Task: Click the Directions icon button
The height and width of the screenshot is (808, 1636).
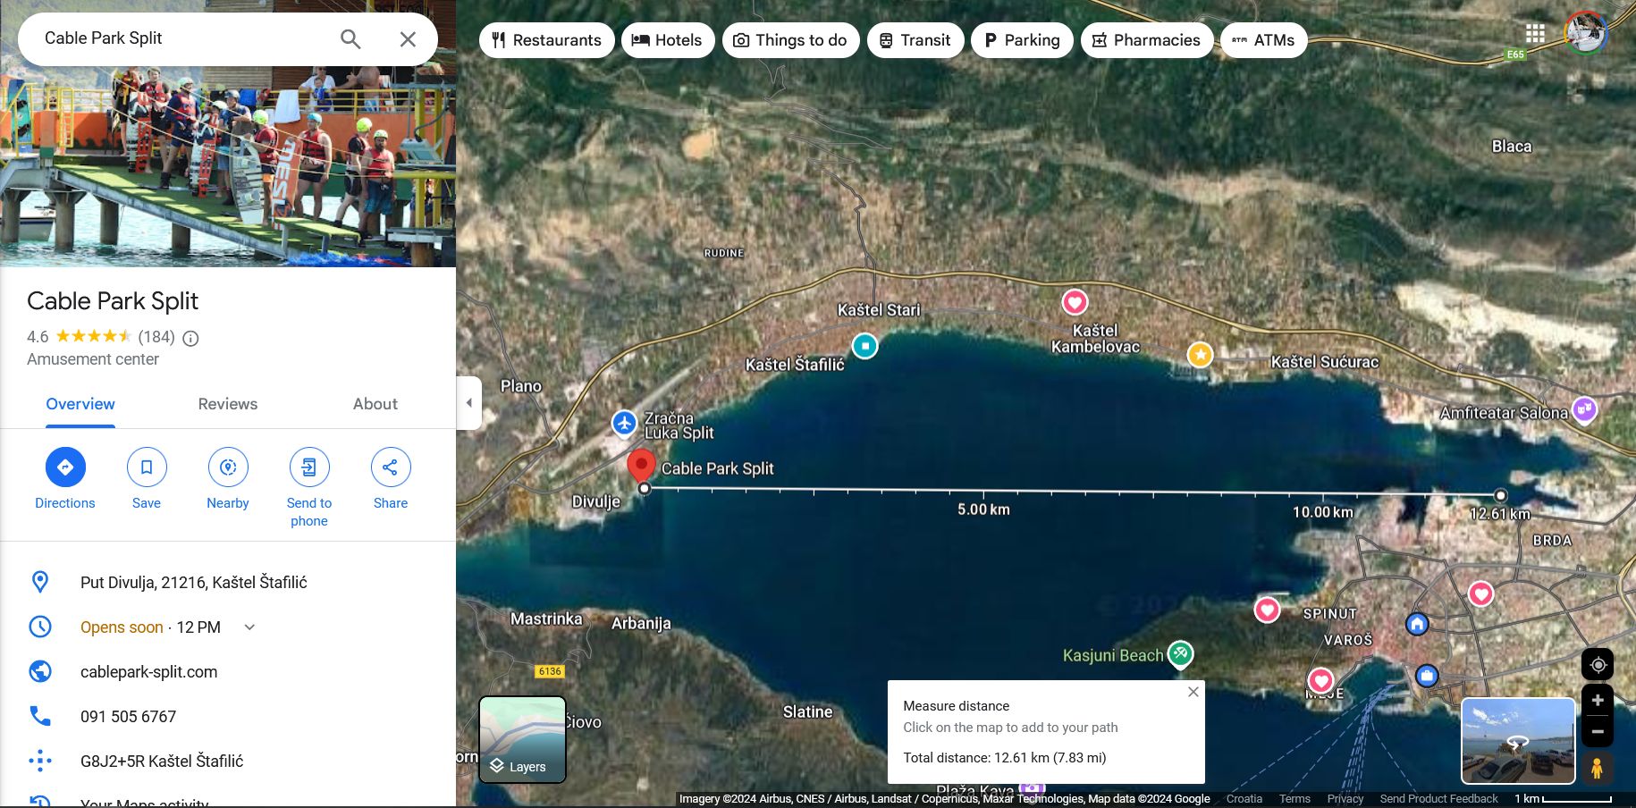Action: (65, 467)
